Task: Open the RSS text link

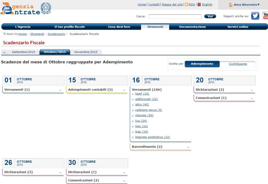Action: (192, 5)
